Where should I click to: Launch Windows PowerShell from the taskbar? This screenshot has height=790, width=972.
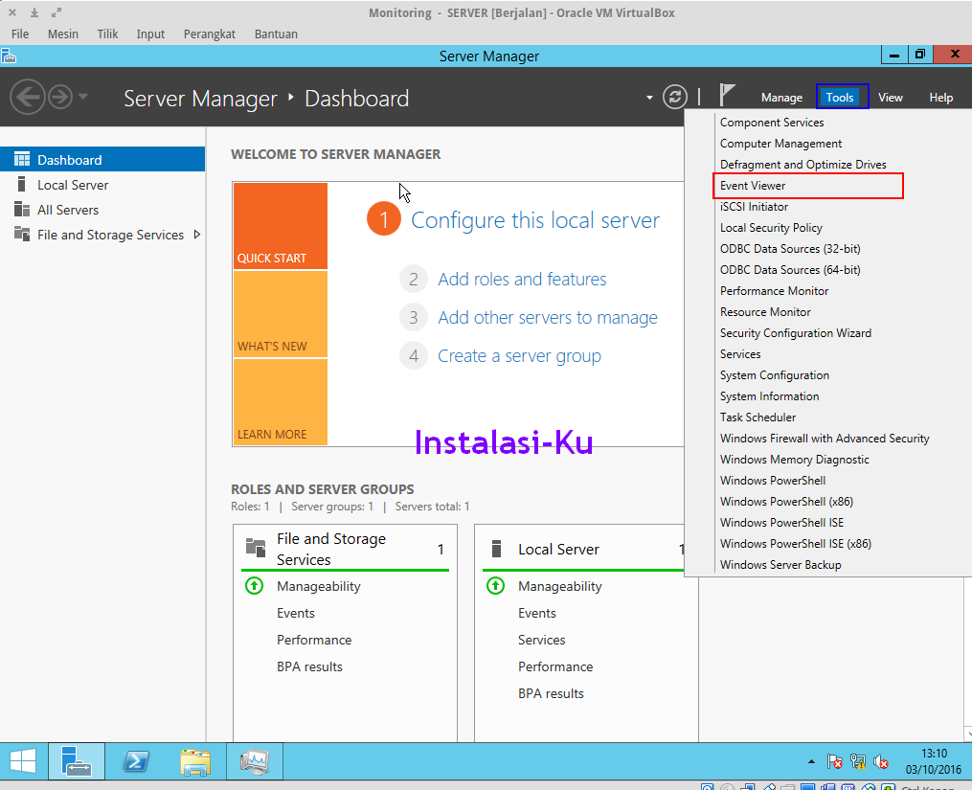[x=135, y=761]
